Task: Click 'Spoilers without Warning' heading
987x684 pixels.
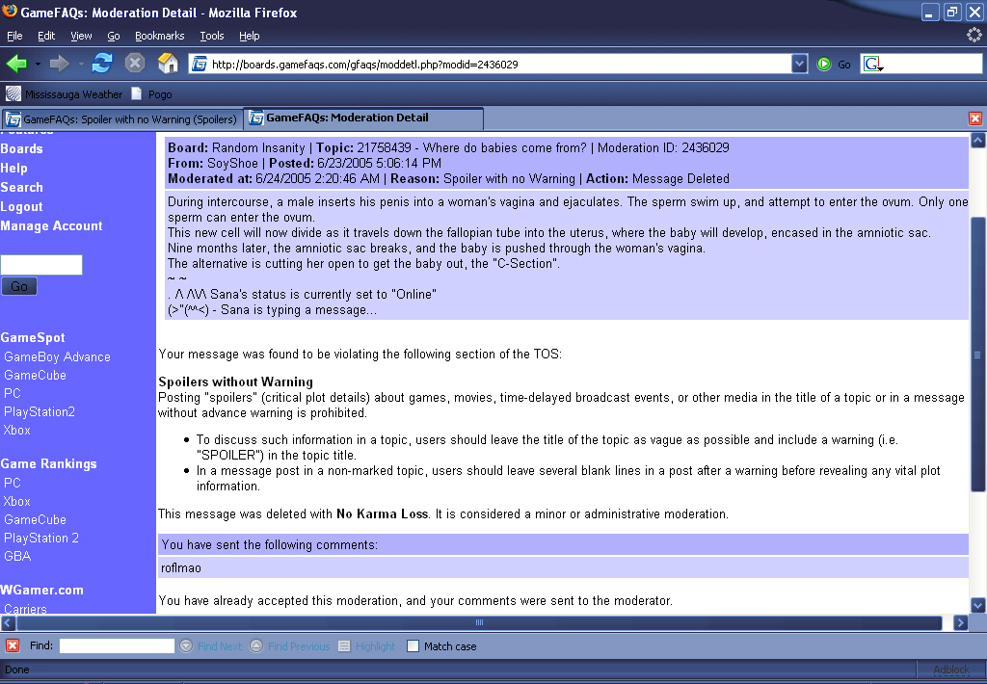Action: point(235,381)
